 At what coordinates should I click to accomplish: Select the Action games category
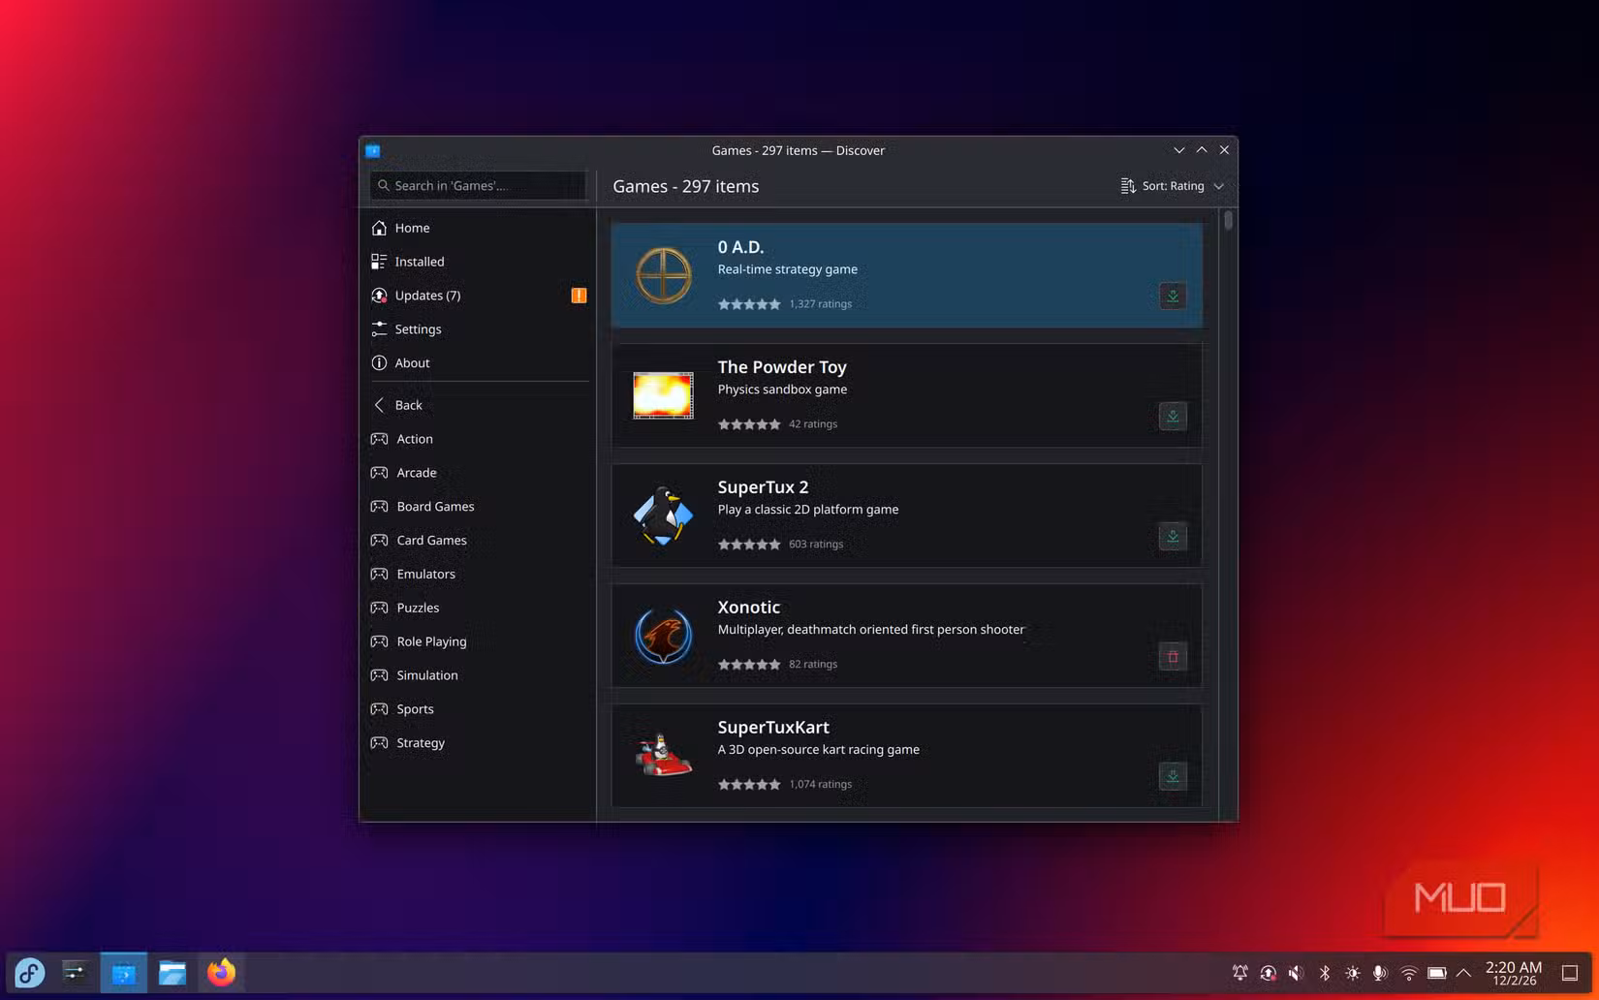pyautogui.click(x=478, y=439)
